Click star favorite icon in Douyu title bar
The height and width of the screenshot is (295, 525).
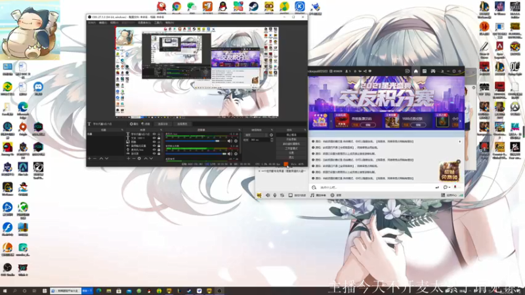[355, 71]
